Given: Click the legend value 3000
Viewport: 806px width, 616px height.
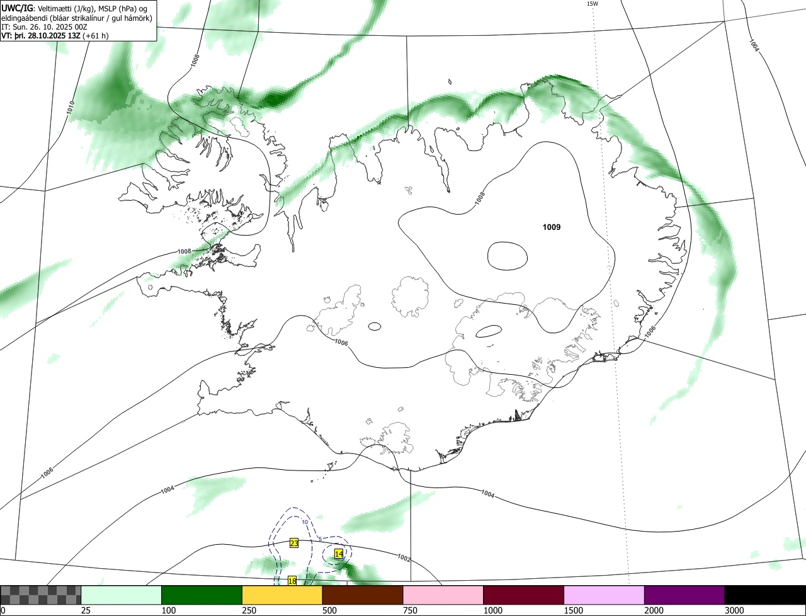Looking at the screenshot, I should click(x=734, y=610).
